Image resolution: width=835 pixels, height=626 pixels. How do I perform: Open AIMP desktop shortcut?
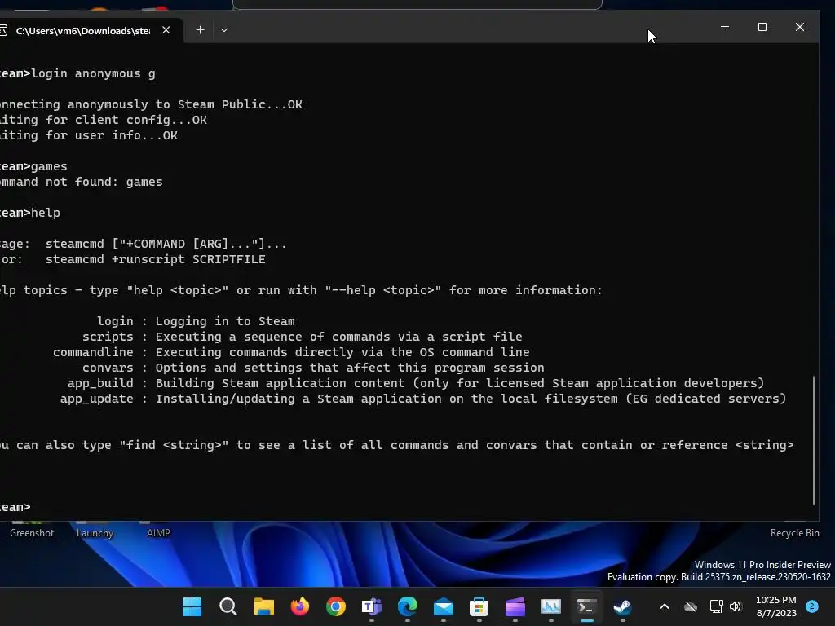pos(158,533)
